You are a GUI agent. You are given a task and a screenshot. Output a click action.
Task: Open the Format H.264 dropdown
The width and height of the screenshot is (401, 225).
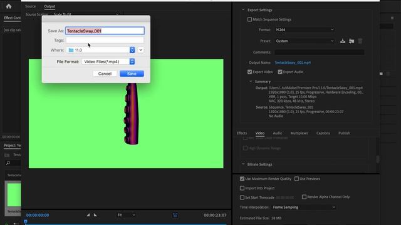coord(305,29)
